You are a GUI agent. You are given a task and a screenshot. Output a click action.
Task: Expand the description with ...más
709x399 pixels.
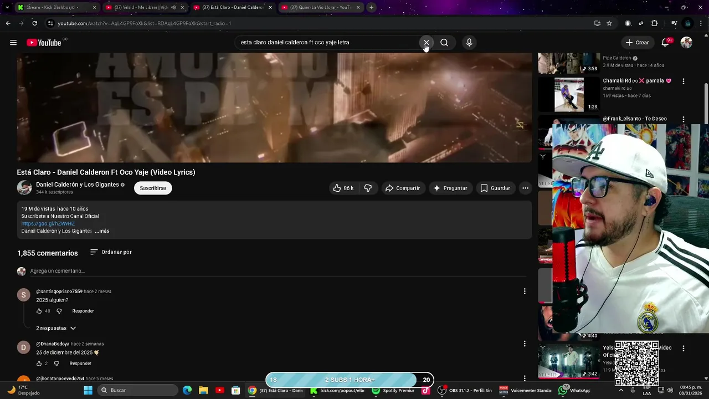pos(102,231)
